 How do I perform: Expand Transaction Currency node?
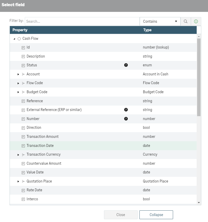[18, 155]
